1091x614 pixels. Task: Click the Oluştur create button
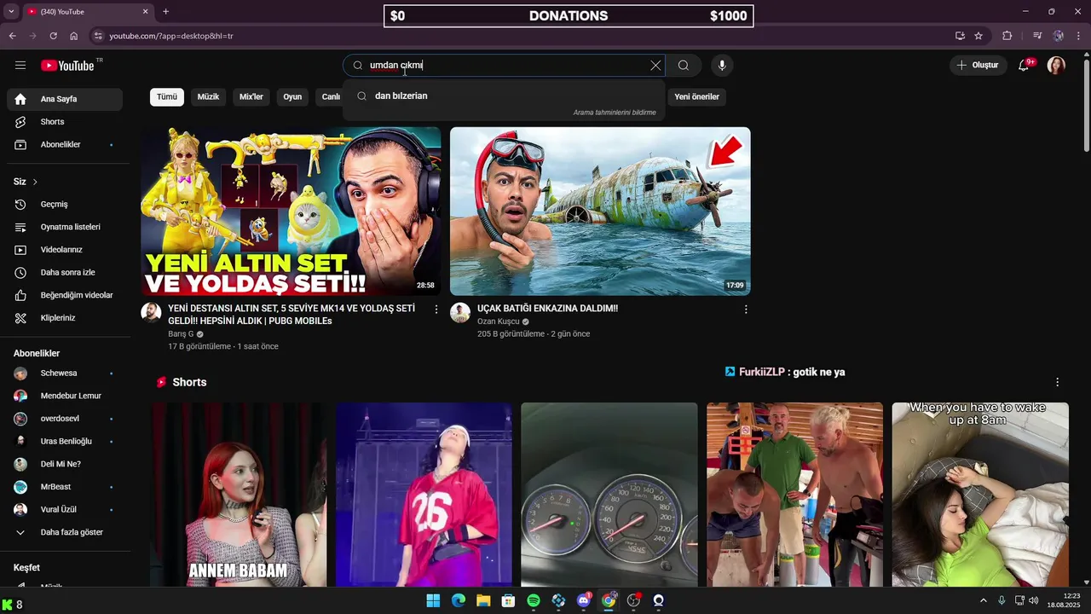pos(978,66)
